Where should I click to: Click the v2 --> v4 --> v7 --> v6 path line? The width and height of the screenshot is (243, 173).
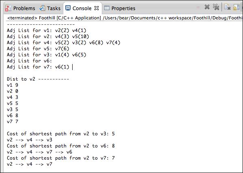[x=39, y=152]
